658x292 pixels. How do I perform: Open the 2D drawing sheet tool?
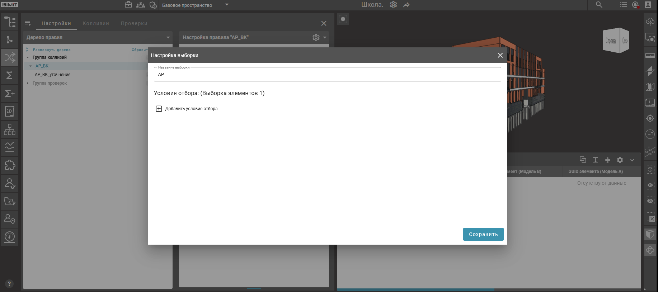(x=10, y=111)
